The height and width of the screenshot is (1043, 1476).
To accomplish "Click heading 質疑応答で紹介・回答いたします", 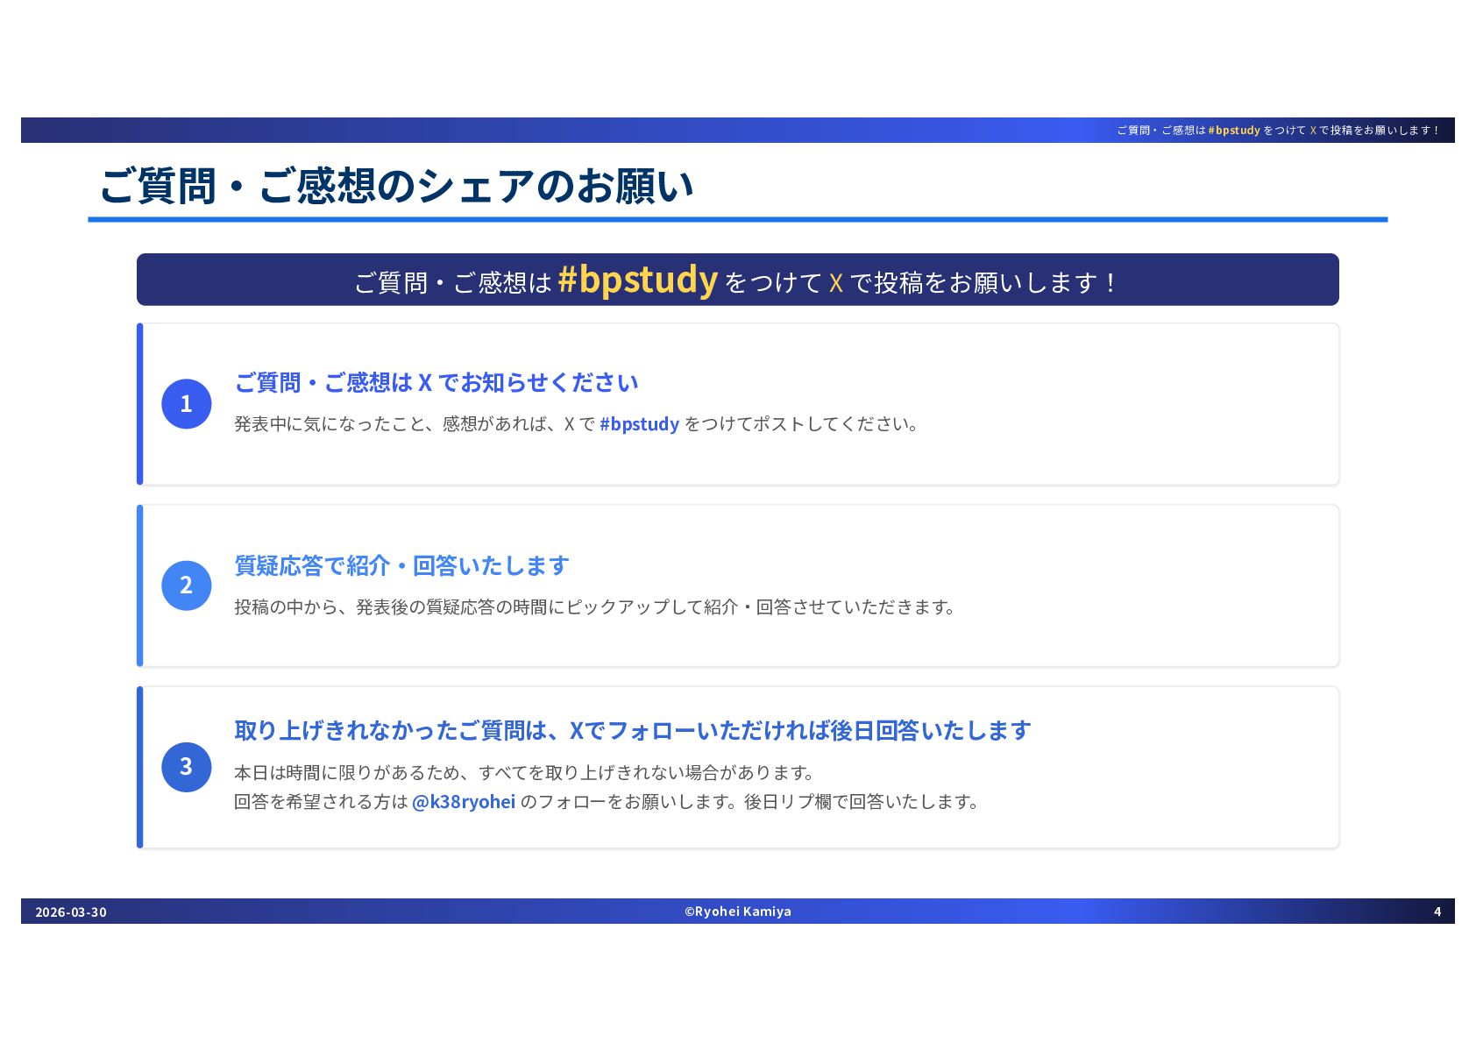I will coord(402,565).
